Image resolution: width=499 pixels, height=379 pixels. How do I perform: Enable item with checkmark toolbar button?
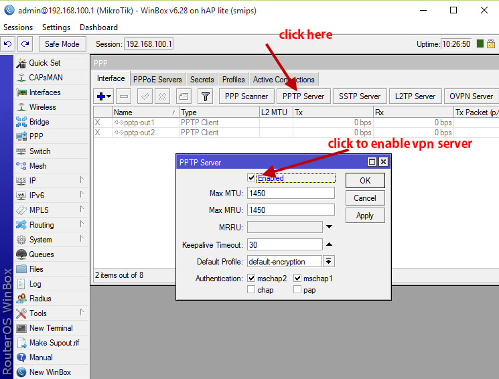[145, 96]
